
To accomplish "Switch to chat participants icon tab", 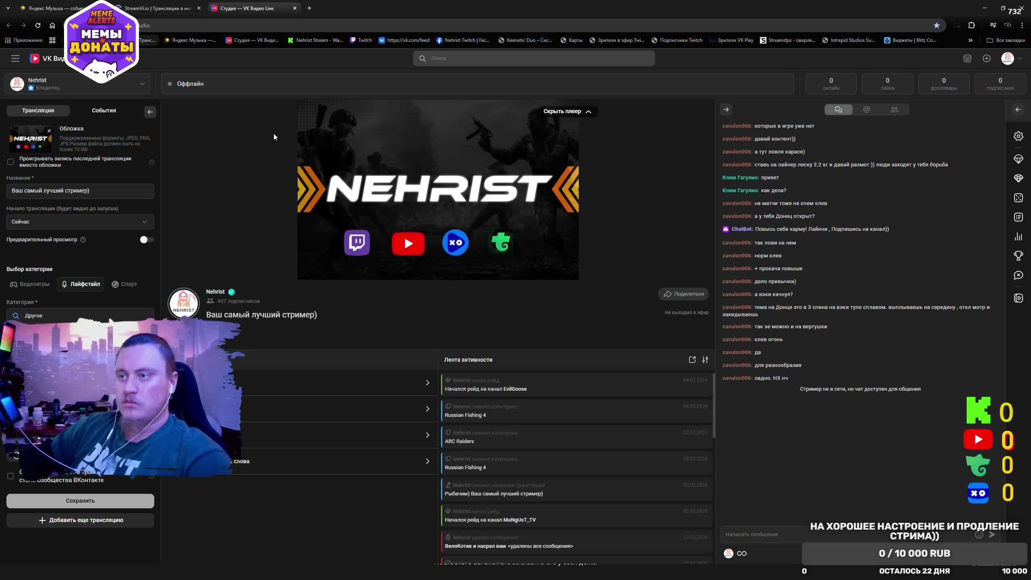I will pos(894,110).
